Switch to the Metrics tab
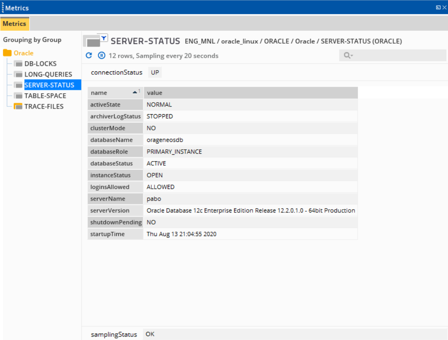The height and width of the screenshot is (340, 448). 15,24
